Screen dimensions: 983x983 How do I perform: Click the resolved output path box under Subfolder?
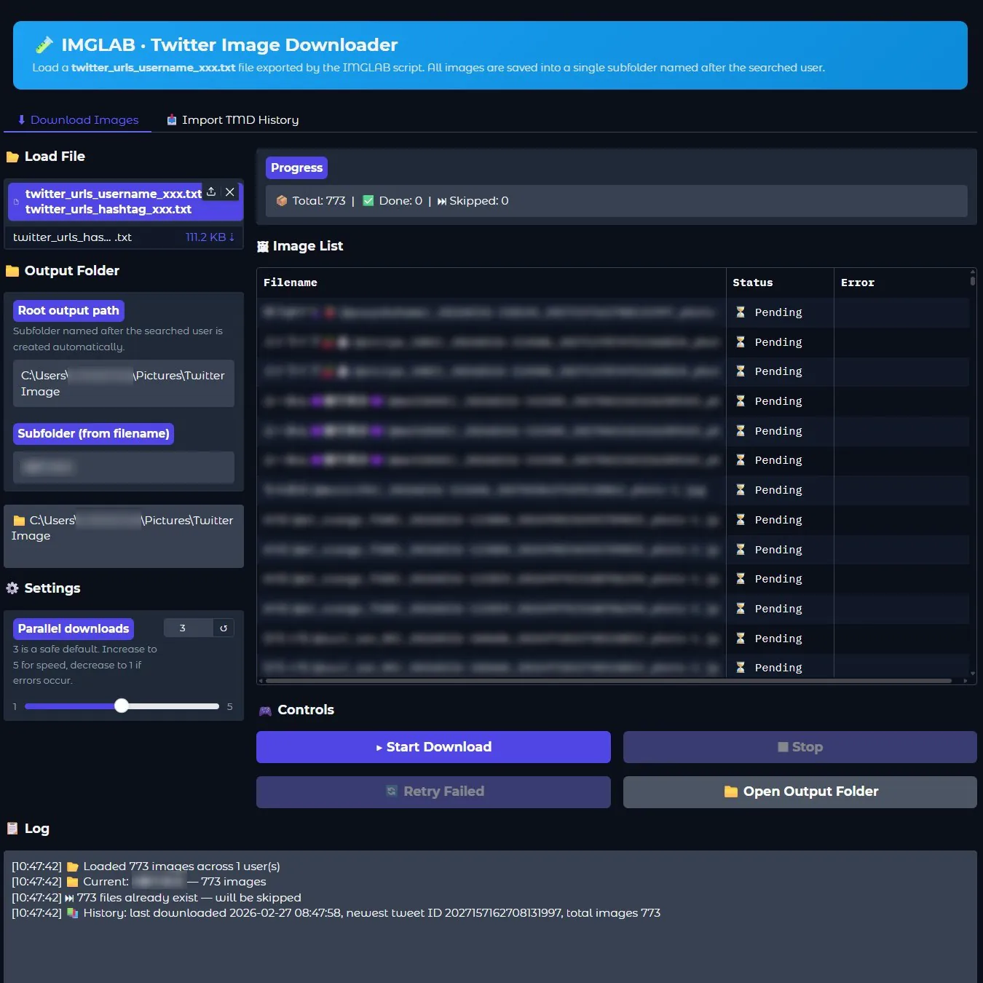(124, 536)
